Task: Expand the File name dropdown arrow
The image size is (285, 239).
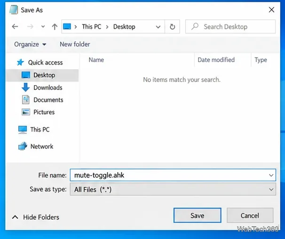Action: (x=271, y=175)
